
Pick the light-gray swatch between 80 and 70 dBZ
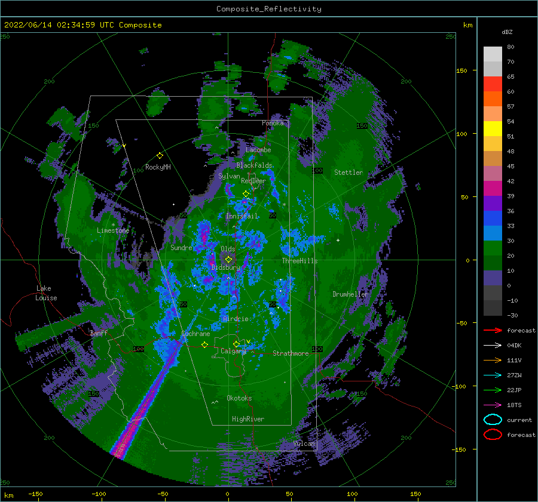(x=493, y=54)
